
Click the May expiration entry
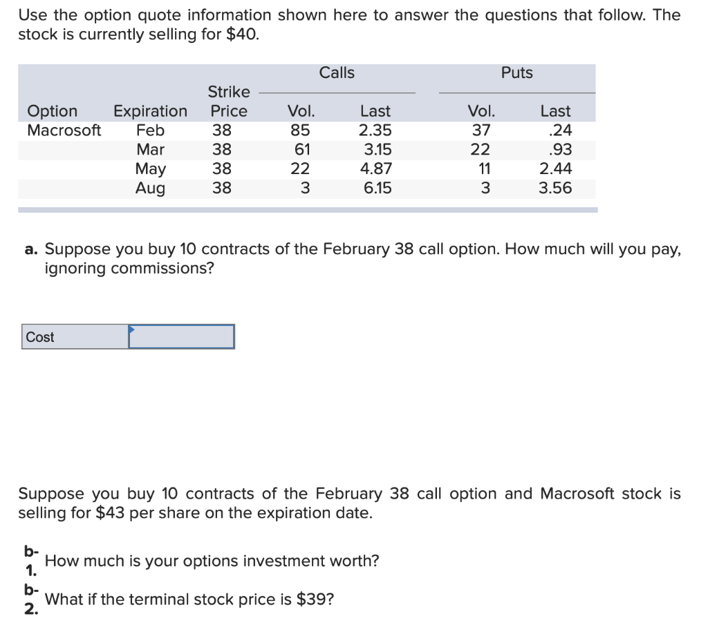click(x=152, y=169)
